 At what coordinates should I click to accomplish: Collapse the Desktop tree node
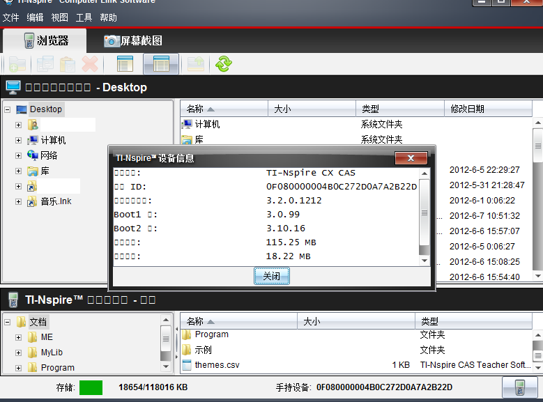(7, 109)
